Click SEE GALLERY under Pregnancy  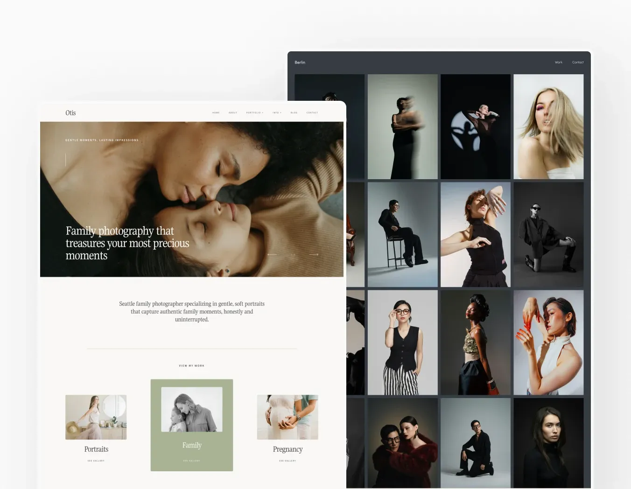point(287,461)
